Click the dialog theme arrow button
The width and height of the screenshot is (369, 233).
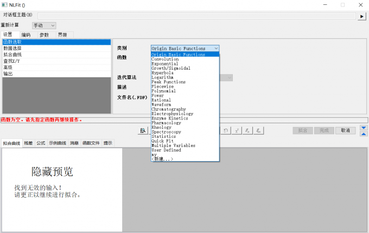pyautogui.click(x=362, y=16)
